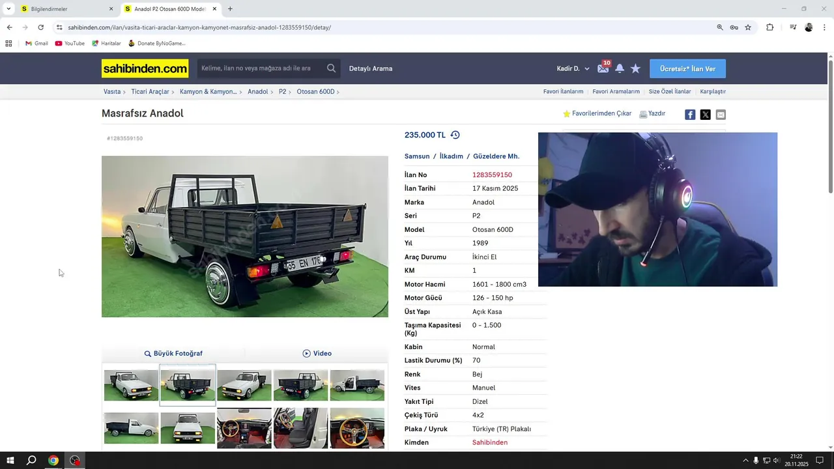Click the browser address bar
Viewport: 834px width, 469px height.
(384, 27)
